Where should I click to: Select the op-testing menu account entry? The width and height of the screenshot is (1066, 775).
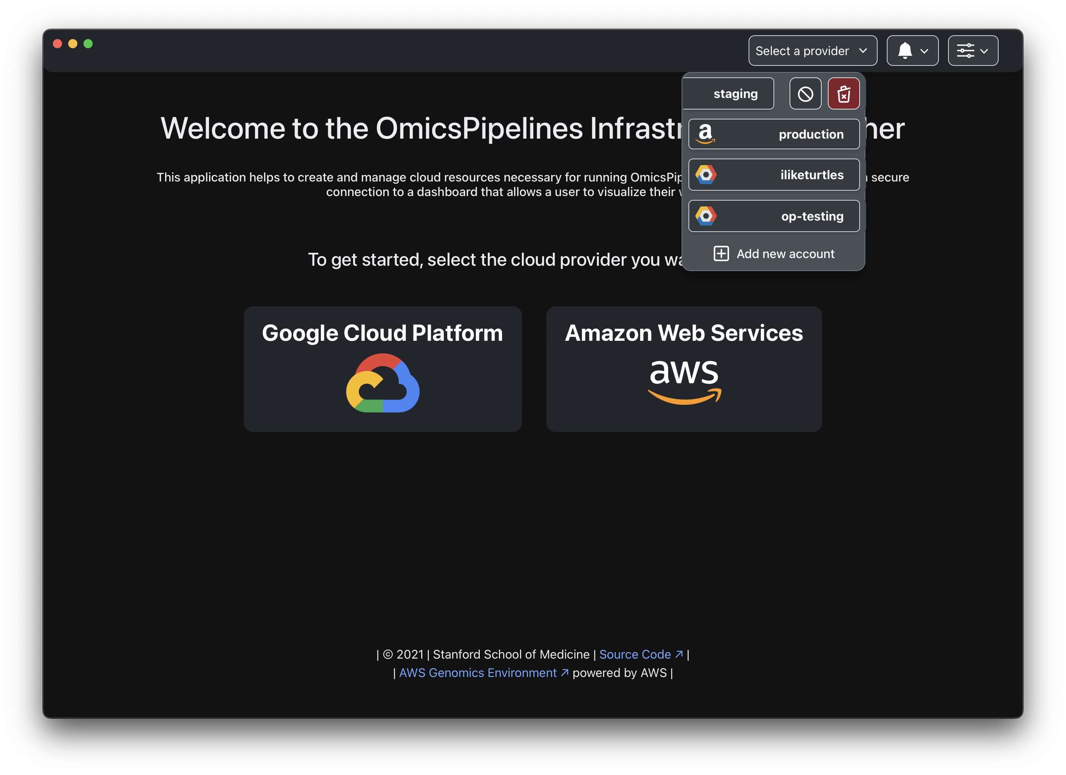click(x=773, y=215)
